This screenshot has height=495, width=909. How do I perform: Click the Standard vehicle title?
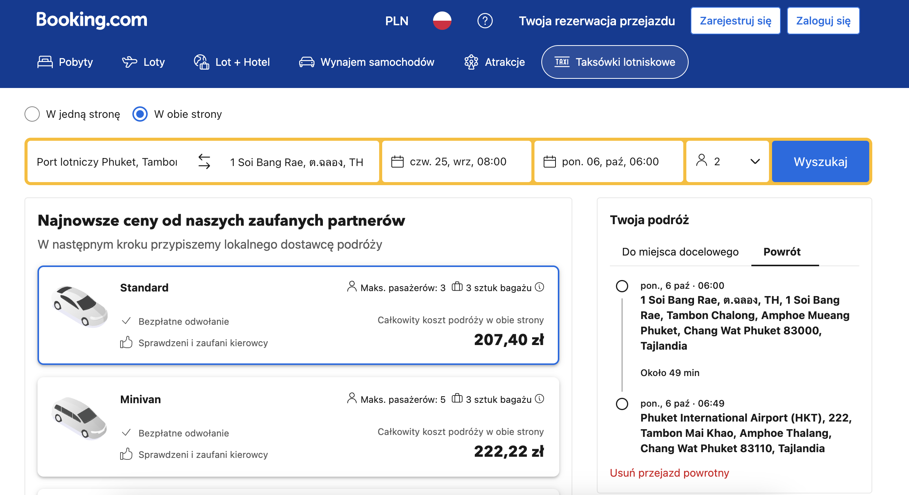(144, 288)
